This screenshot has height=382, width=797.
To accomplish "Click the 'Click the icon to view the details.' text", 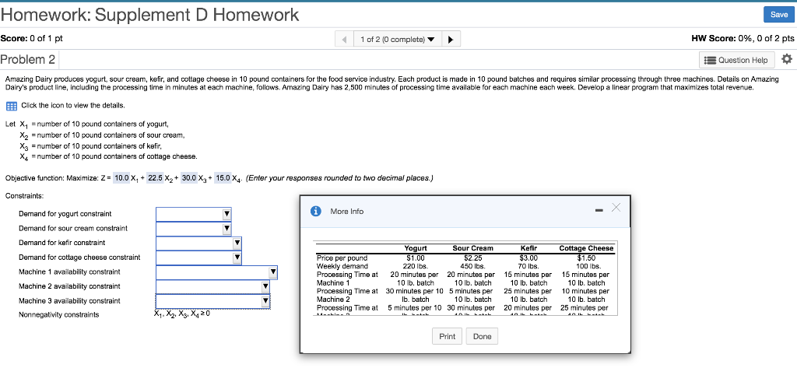I will (x=72, y=106).
